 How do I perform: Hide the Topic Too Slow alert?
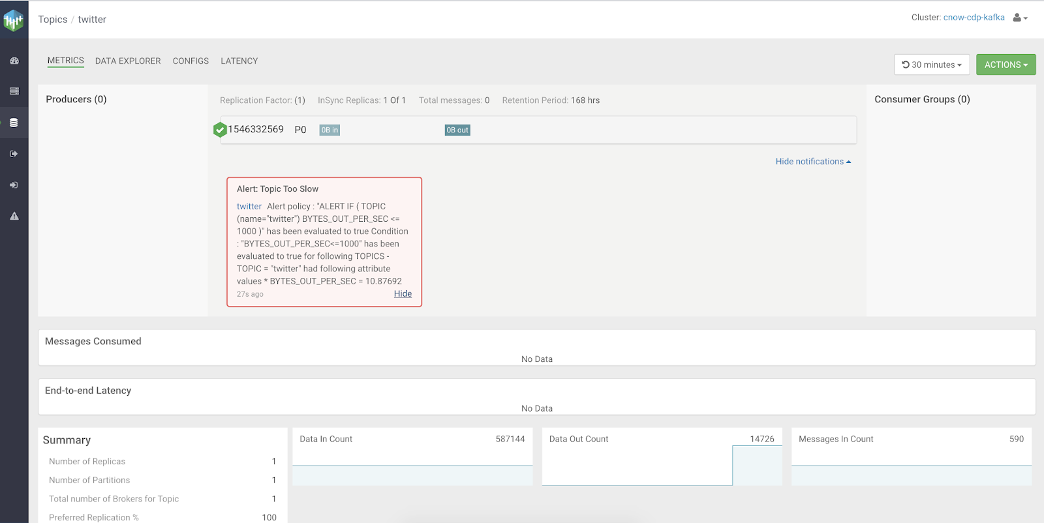click(x=403, y=293)
